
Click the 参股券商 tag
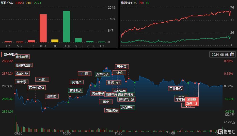(x=120, y=91)
